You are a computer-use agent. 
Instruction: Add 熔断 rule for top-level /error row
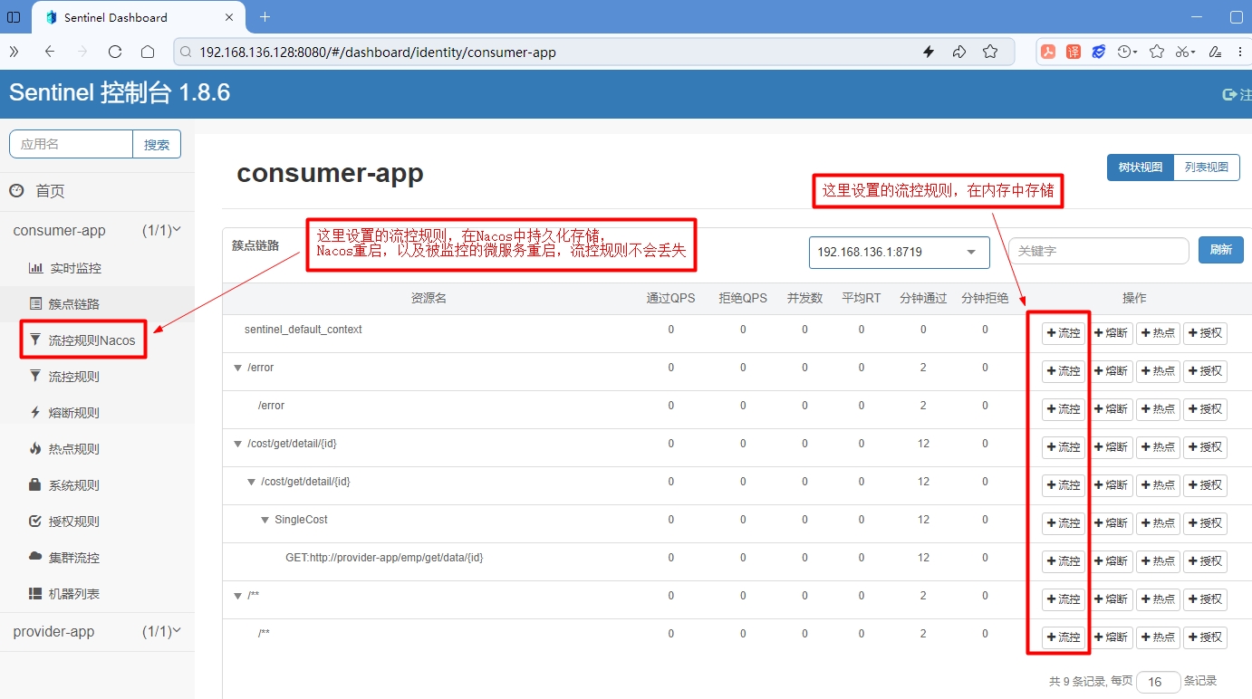pyautogui.click(x=1111, y=371)
